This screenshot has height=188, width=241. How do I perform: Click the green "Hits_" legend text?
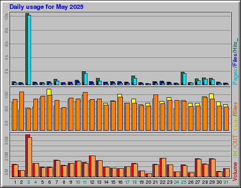pos(235,44)
